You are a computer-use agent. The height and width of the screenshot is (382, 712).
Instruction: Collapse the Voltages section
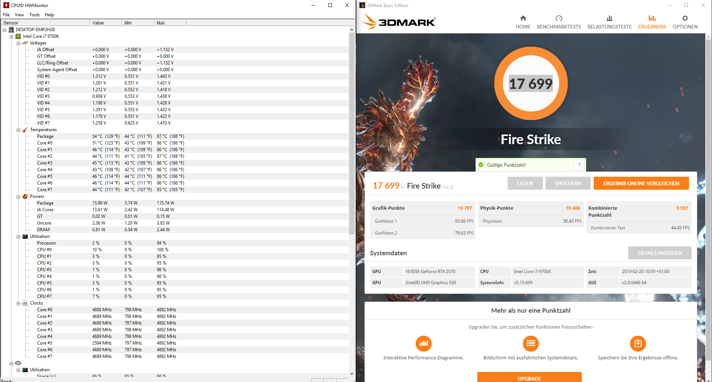pos(18,43)
